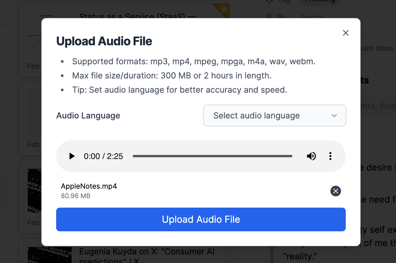Open the Select audio language dropdown

pyautogui.click(x=275, y=116)
